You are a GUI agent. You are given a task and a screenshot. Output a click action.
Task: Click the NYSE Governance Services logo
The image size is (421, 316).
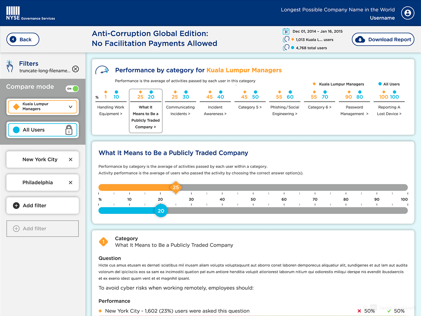coord(30,13)
